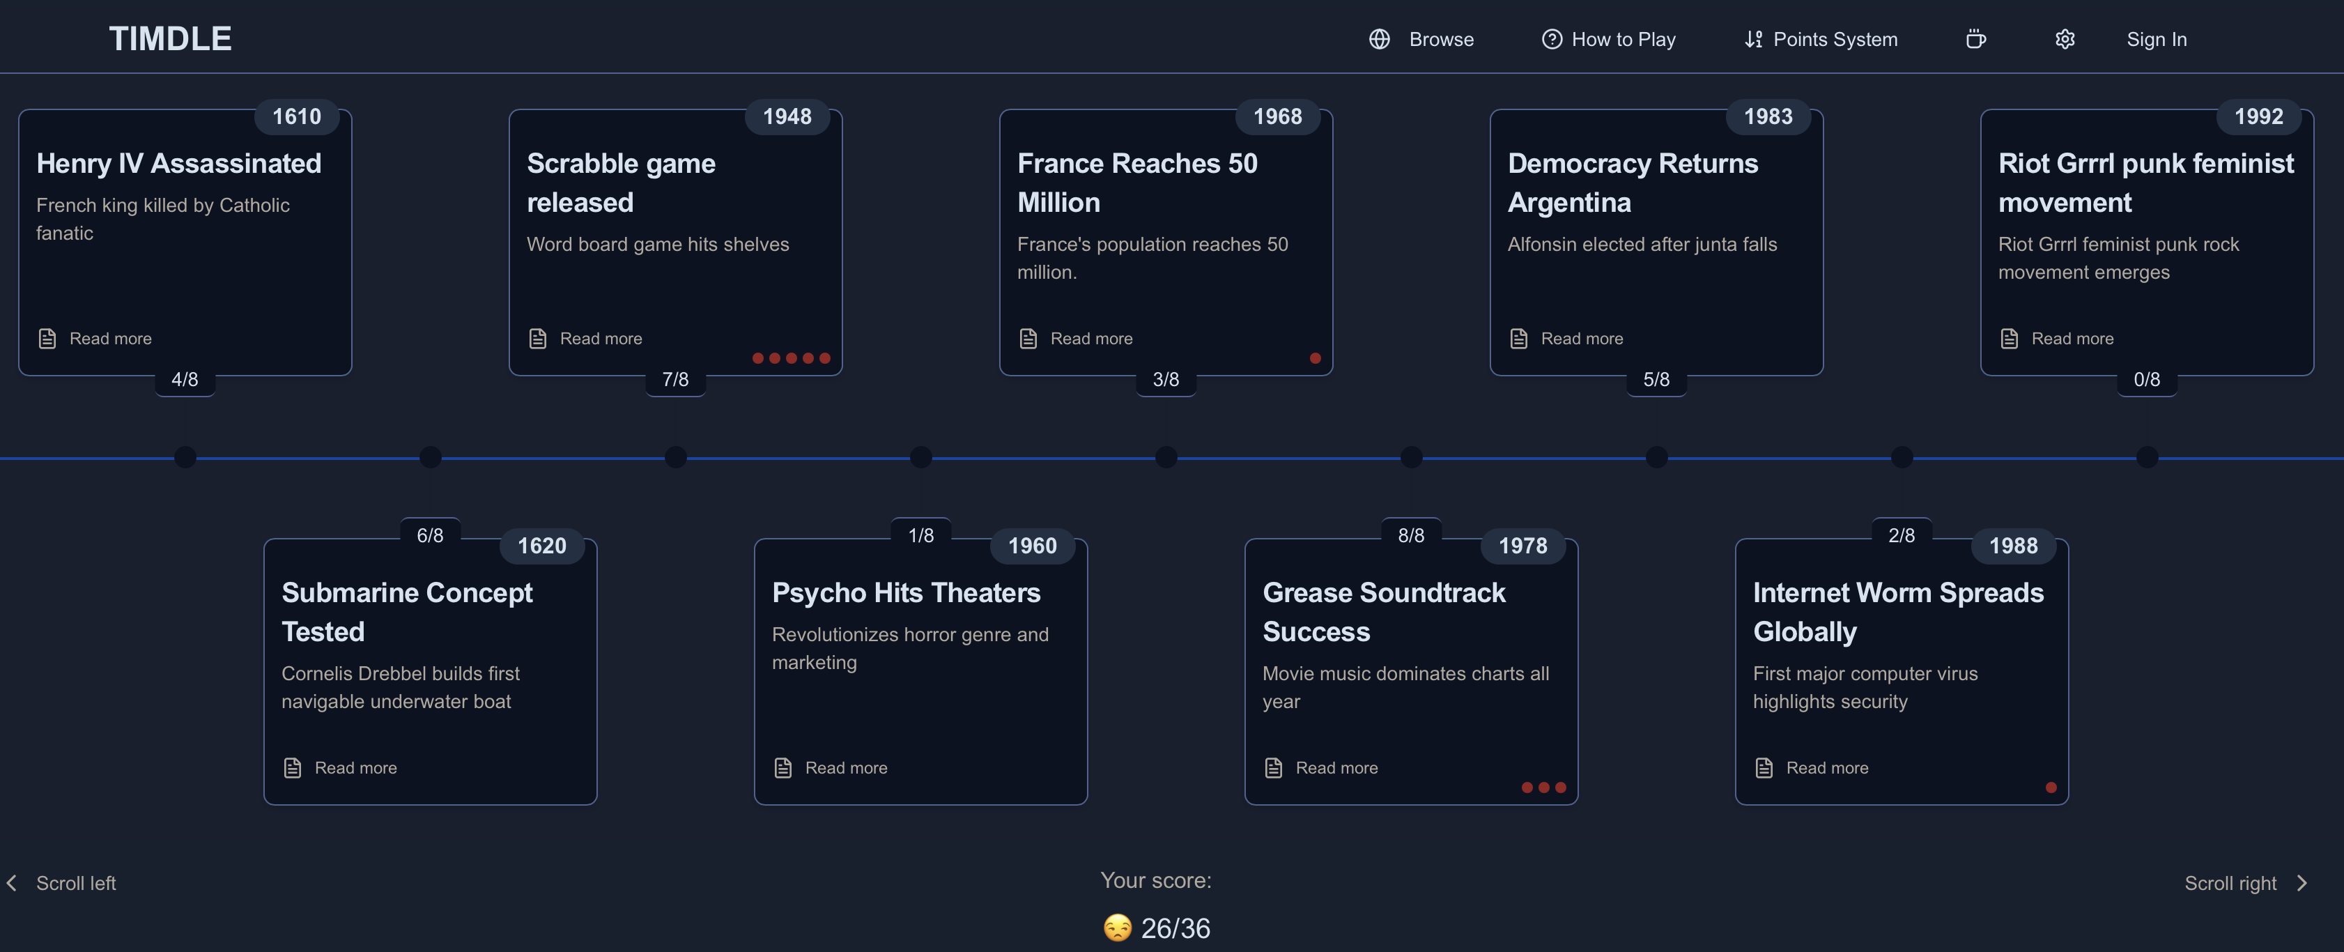The width and height of the screenshot is (2344, 952).
Task: Click document icon on Submarine card
Action: 292,768
